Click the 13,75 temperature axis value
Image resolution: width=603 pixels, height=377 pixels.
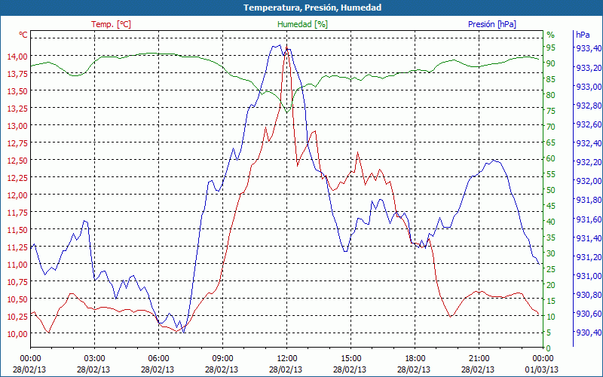click(x=17, y=73)
